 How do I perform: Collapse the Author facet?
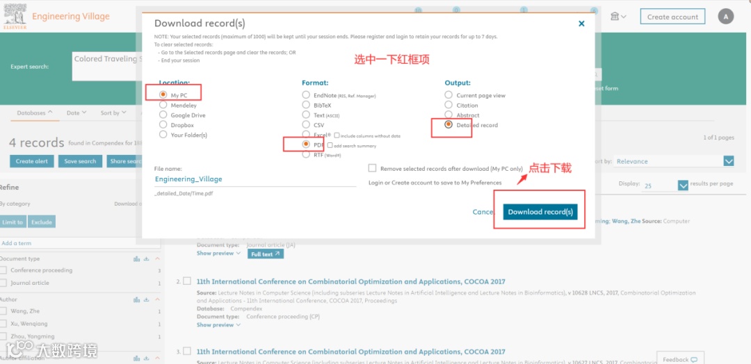coord(157,299)
